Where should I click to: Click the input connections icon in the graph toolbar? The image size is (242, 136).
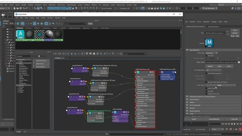tap(56, 54)
